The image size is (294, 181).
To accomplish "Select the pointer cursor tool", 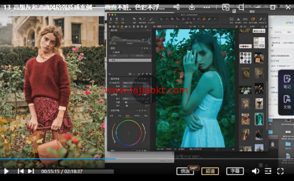I will tap(161, 19).
